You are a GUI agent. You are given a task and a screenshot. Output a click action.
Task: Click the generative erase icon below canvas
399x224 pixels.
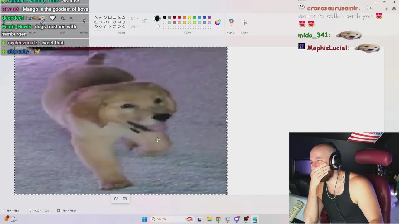(x=116, y=198)
